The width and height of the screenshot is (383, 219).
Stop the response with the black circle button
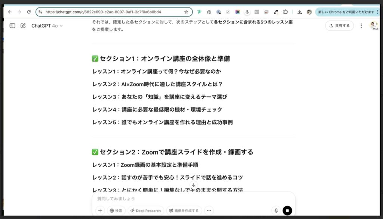[x=287, y=210]
